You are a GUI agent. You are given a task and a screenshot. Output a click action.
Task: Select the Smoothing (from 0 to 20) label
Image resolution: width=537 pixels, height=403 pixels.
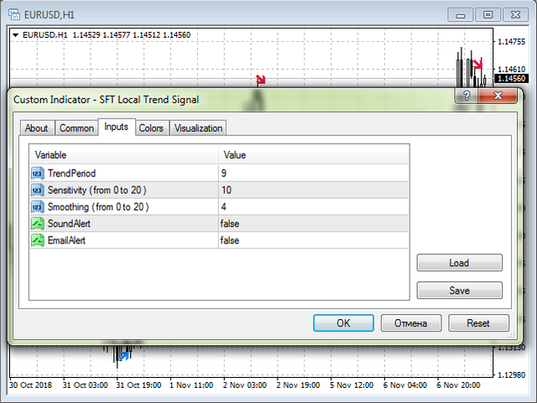pyautogui.click(x=98, y=207)
